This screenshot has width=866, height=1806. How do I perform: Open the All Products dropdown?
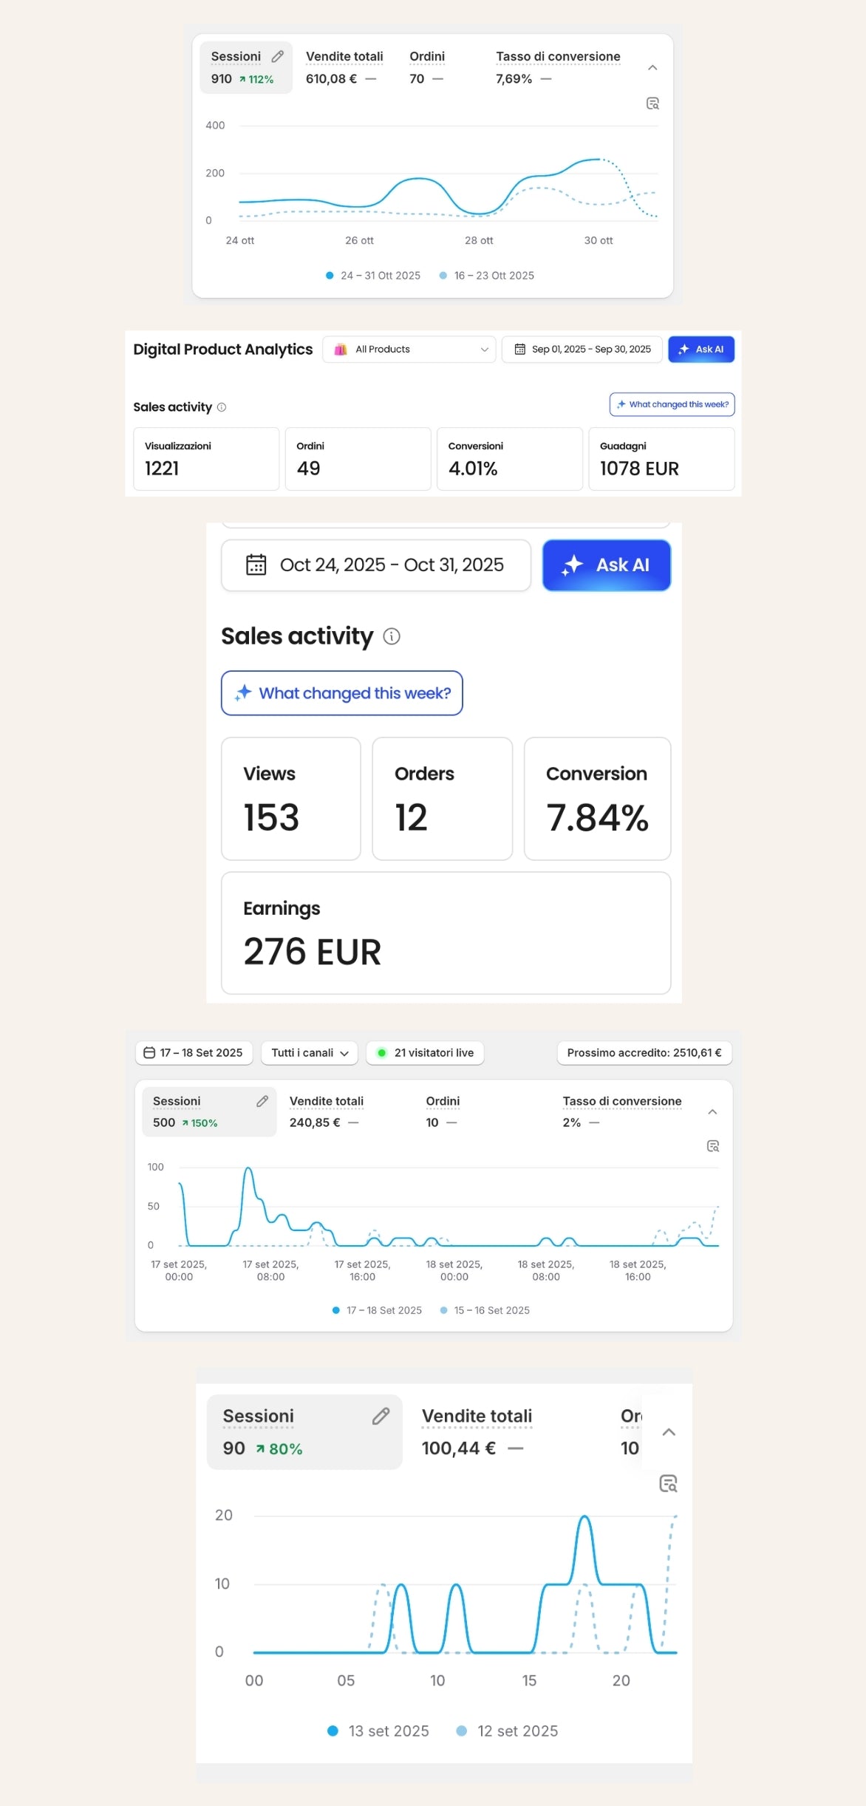click(x=409, y=350)
